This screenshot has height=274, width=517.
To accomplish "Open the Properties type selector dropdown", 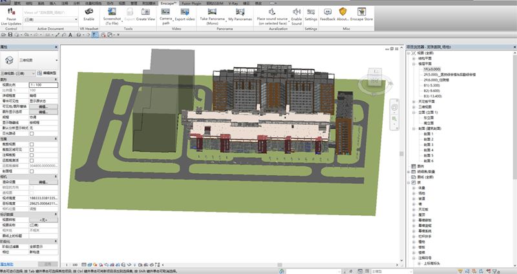I will click(x=56, y=60).
